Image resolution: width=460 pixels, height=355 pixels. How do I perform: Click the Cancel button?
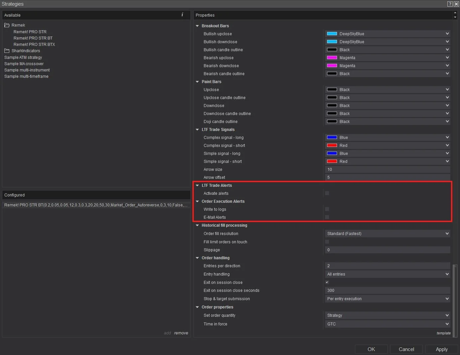pyautogui.click(x=406, y=349)
